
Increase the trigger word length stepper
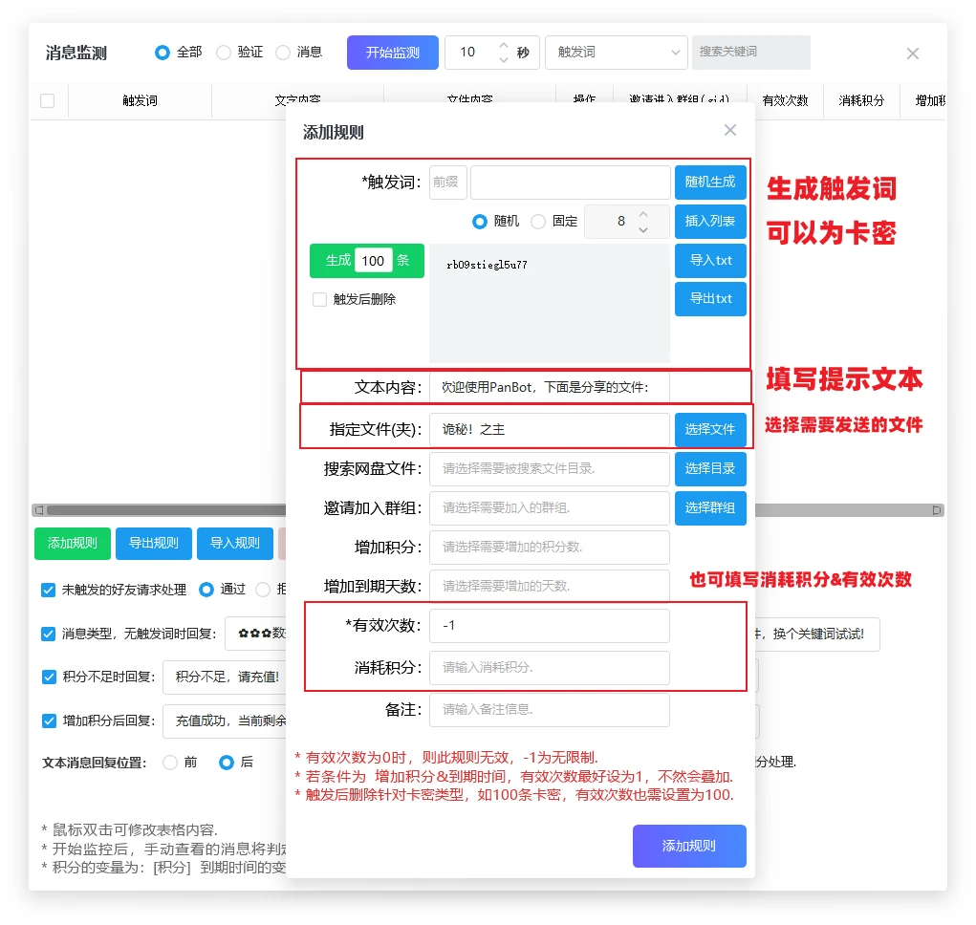(643, 214)
